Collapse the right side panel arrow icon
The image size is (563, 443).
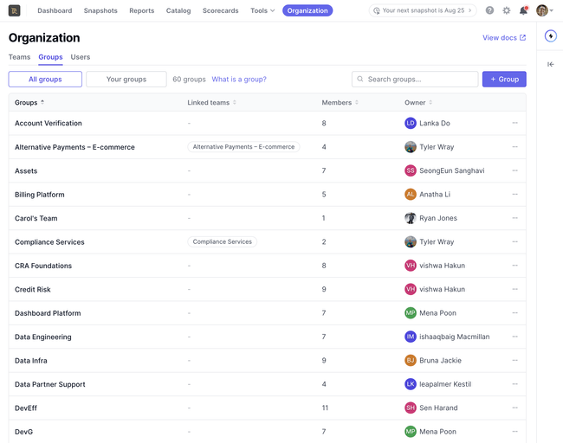[550, 64]
